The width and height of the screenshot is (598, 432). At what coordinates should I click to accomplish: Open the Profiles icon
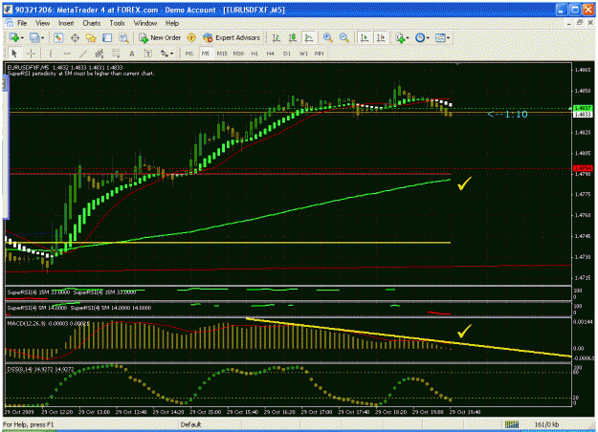[34, 37]
